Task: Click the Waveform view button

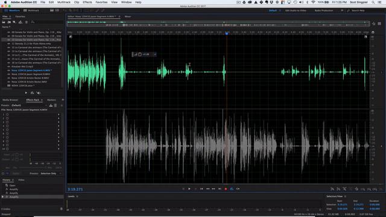Action: pos(12,11)
